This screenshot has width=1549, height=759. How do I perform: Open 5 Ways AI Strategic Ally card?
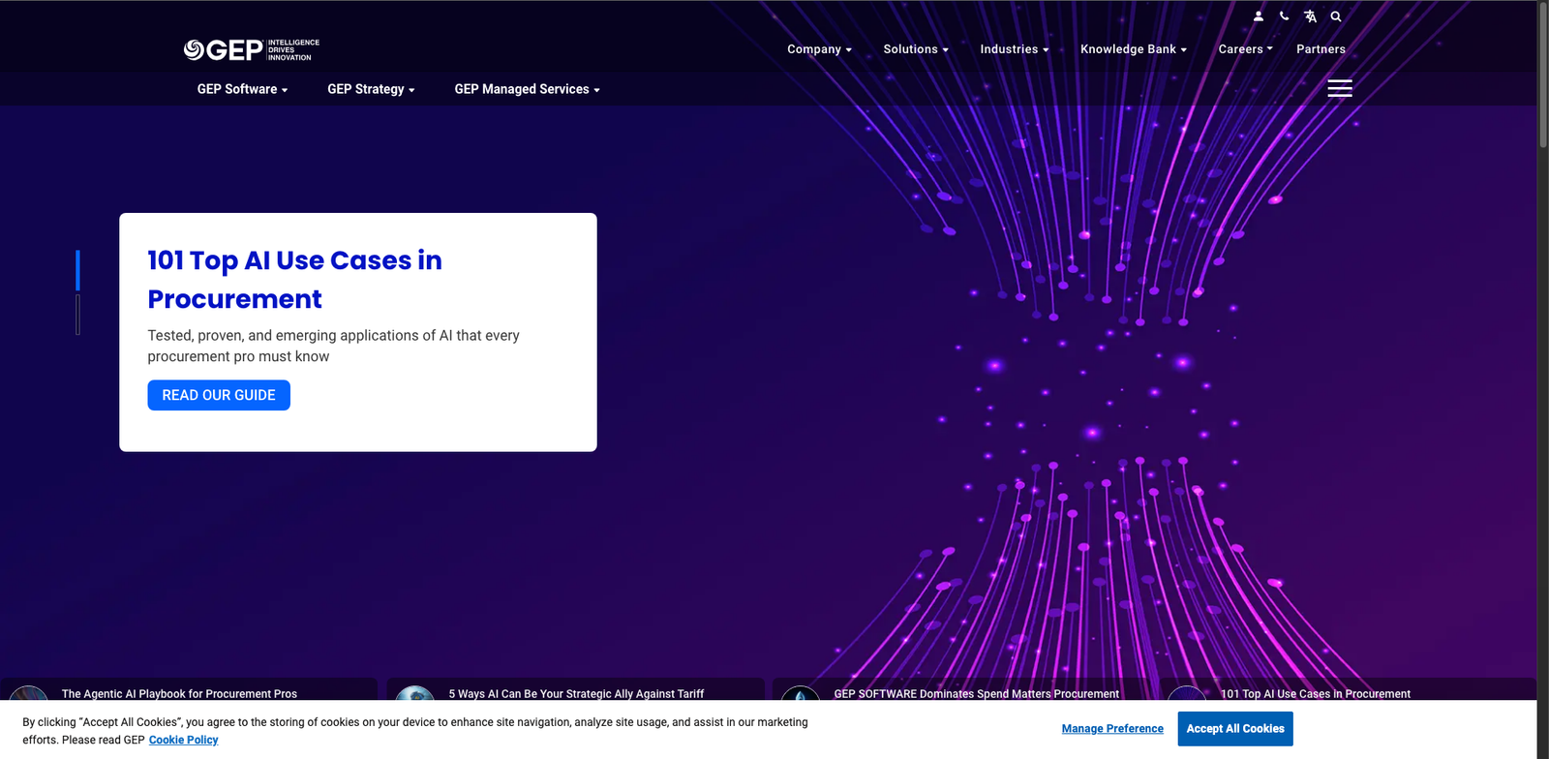pos(575,689)
